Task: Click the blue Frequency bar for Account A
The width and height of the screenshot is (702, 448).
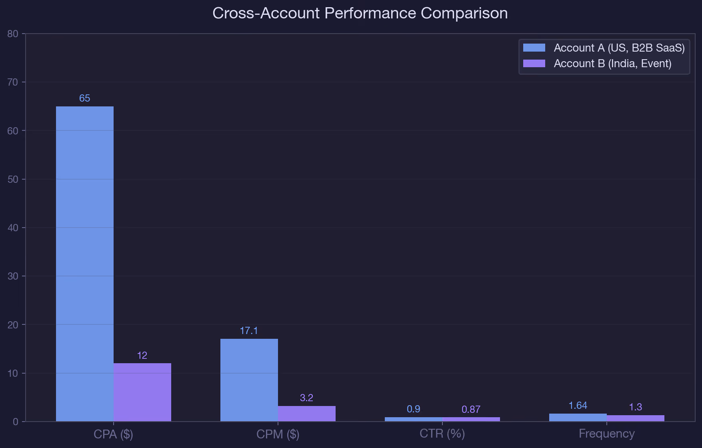Action: (578, 417)
